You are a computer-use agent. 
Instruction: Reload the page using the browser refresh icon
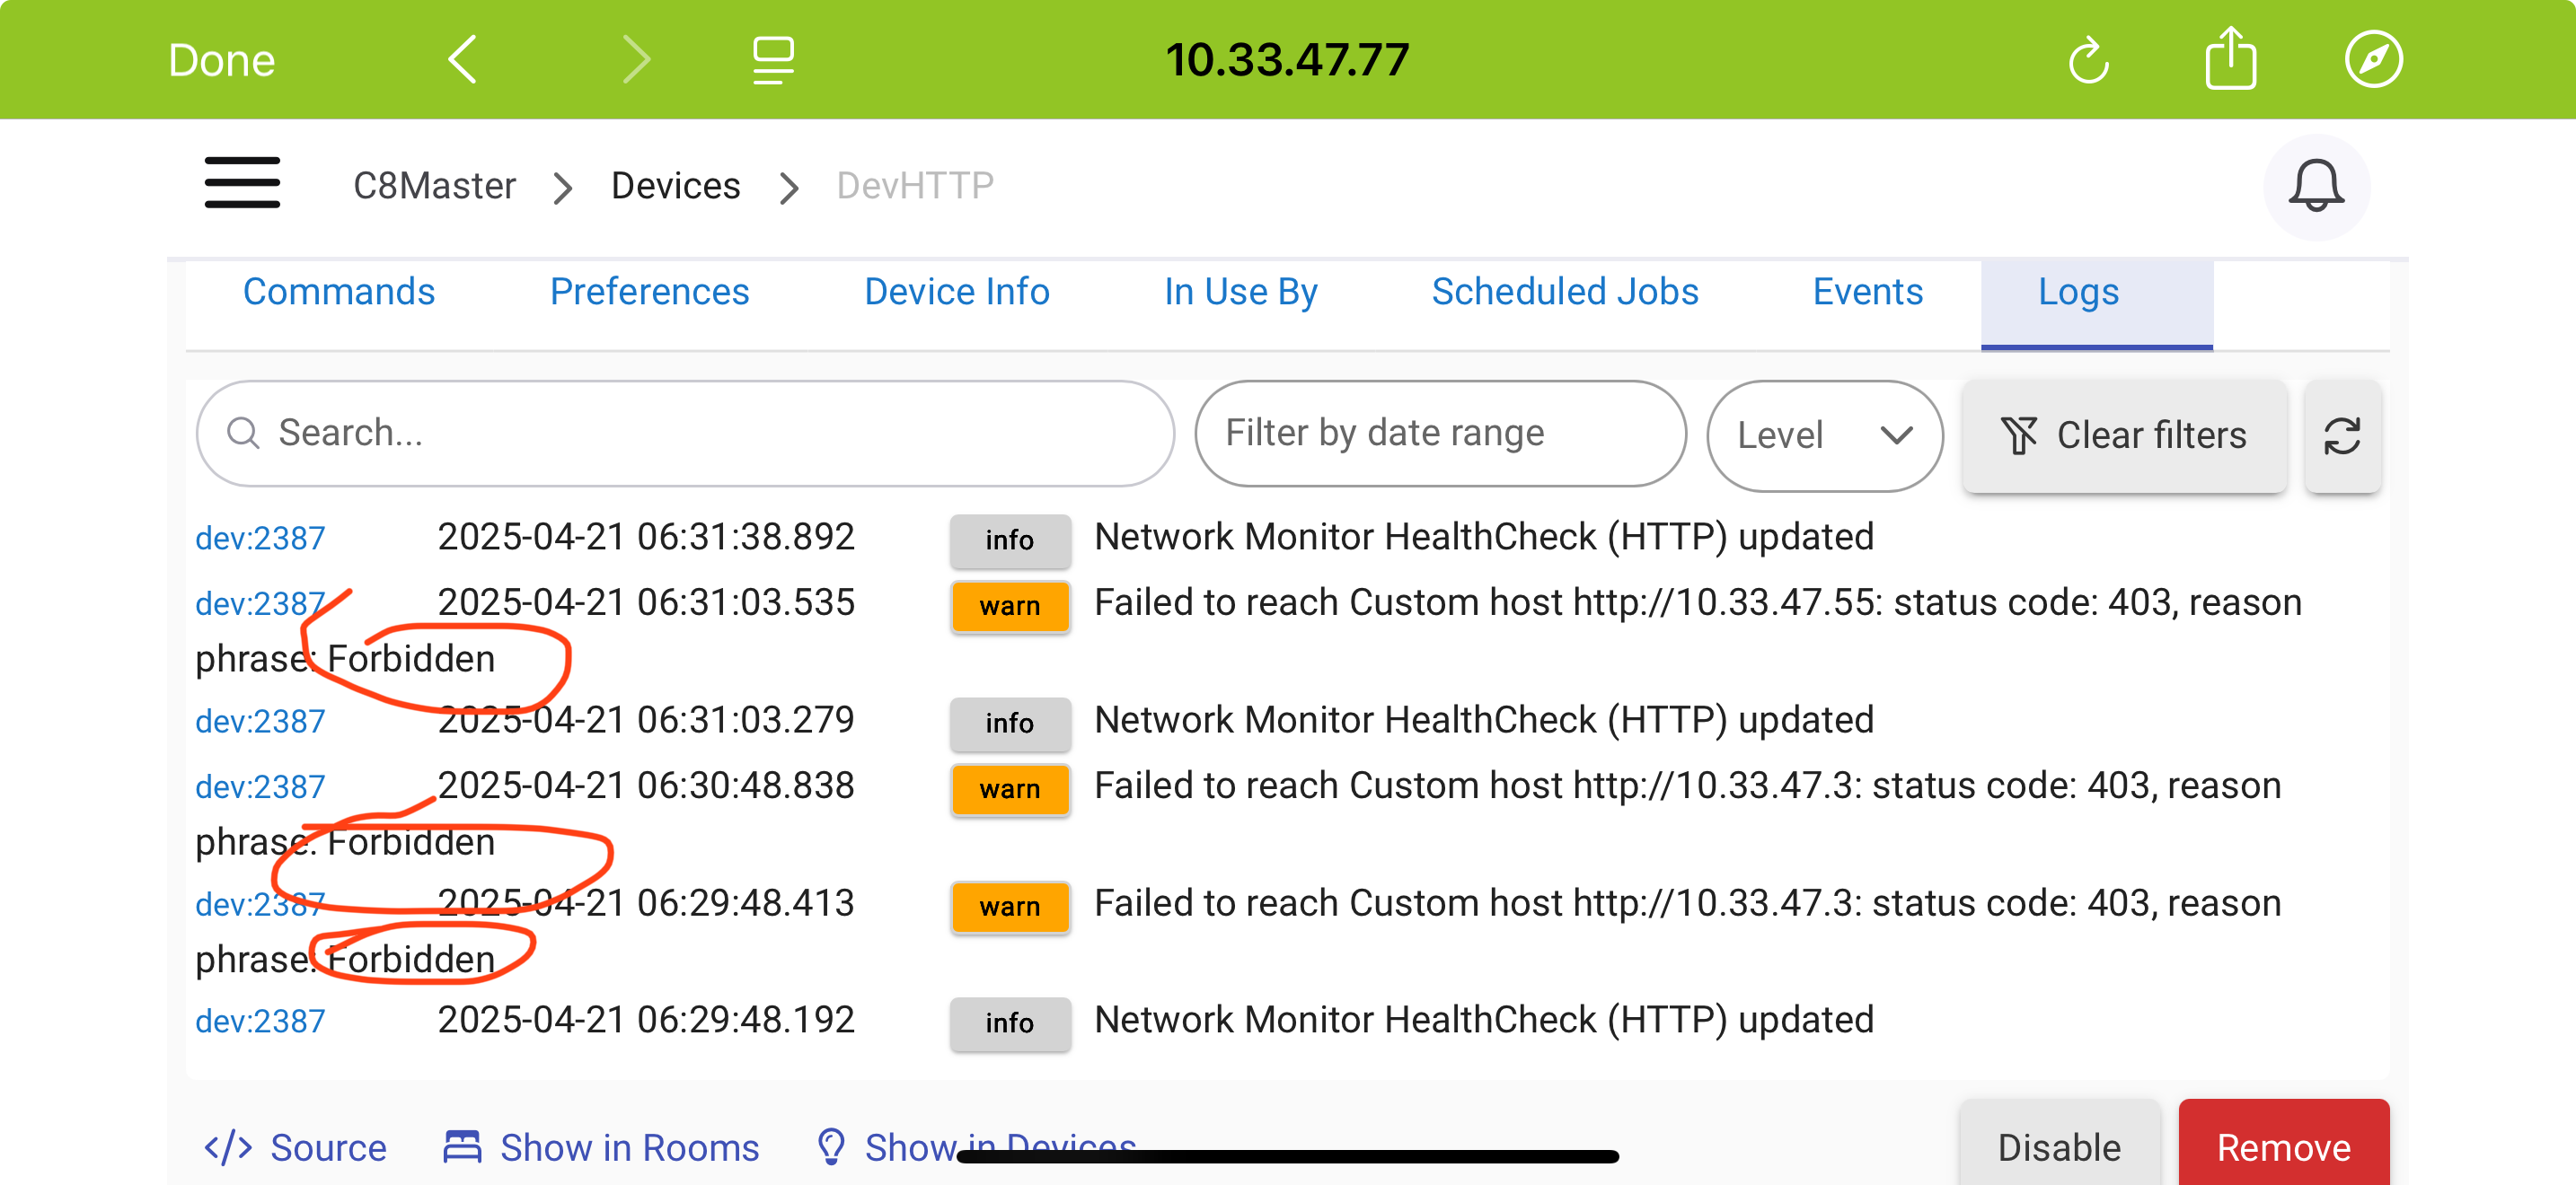pos(2088,60)
